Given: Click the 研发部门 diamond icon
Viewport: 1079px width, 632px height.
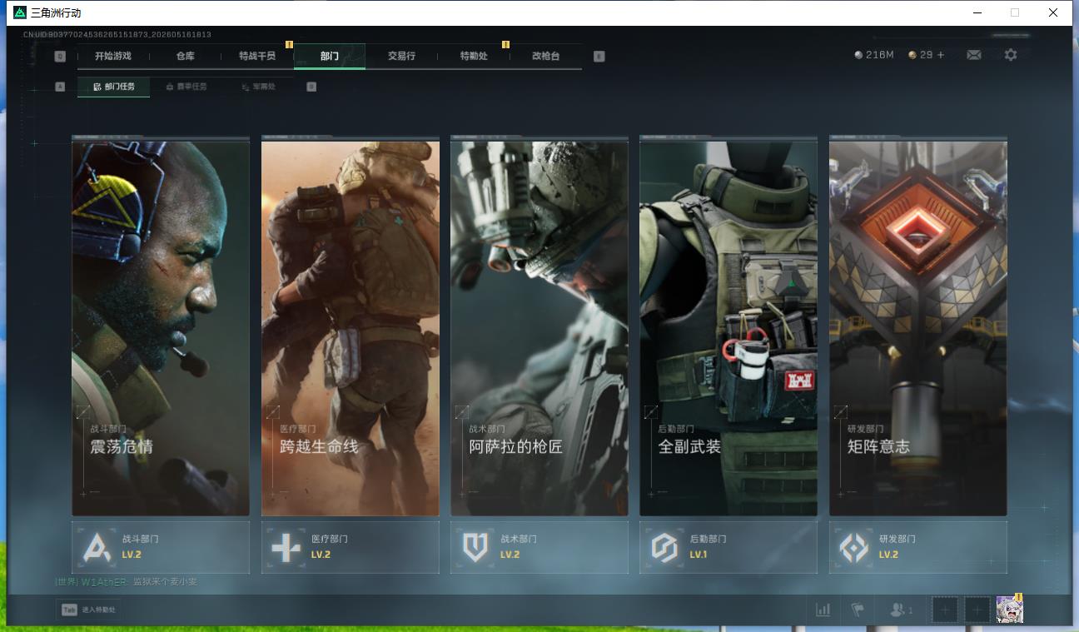Looking at the screenshot, I should pyautogui.click(x=853, y=548).
